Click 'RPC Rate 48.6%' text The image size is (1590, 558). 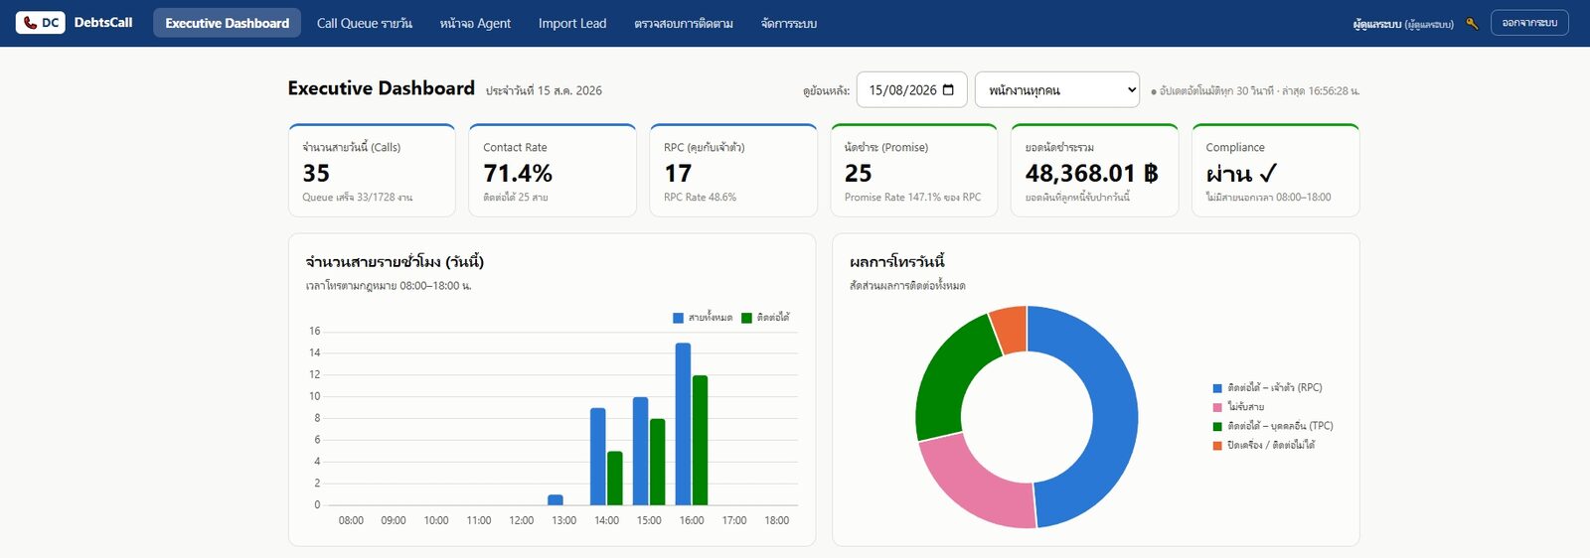700,198
